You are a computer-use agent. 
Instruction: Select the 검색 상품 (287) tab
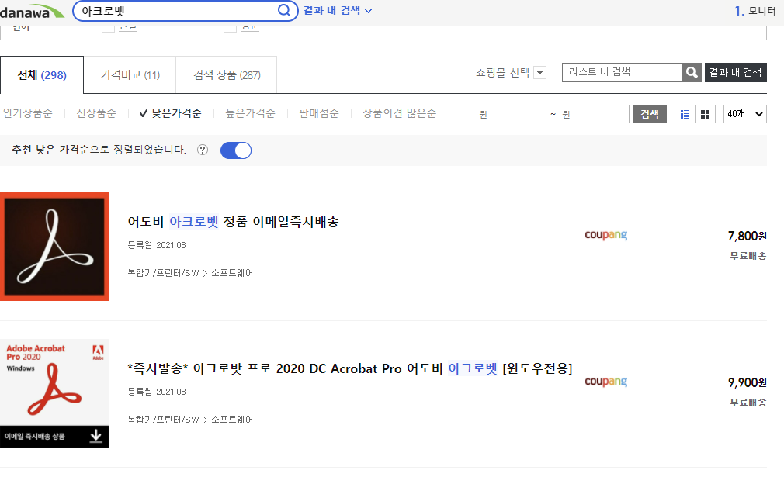coord(227,75)
